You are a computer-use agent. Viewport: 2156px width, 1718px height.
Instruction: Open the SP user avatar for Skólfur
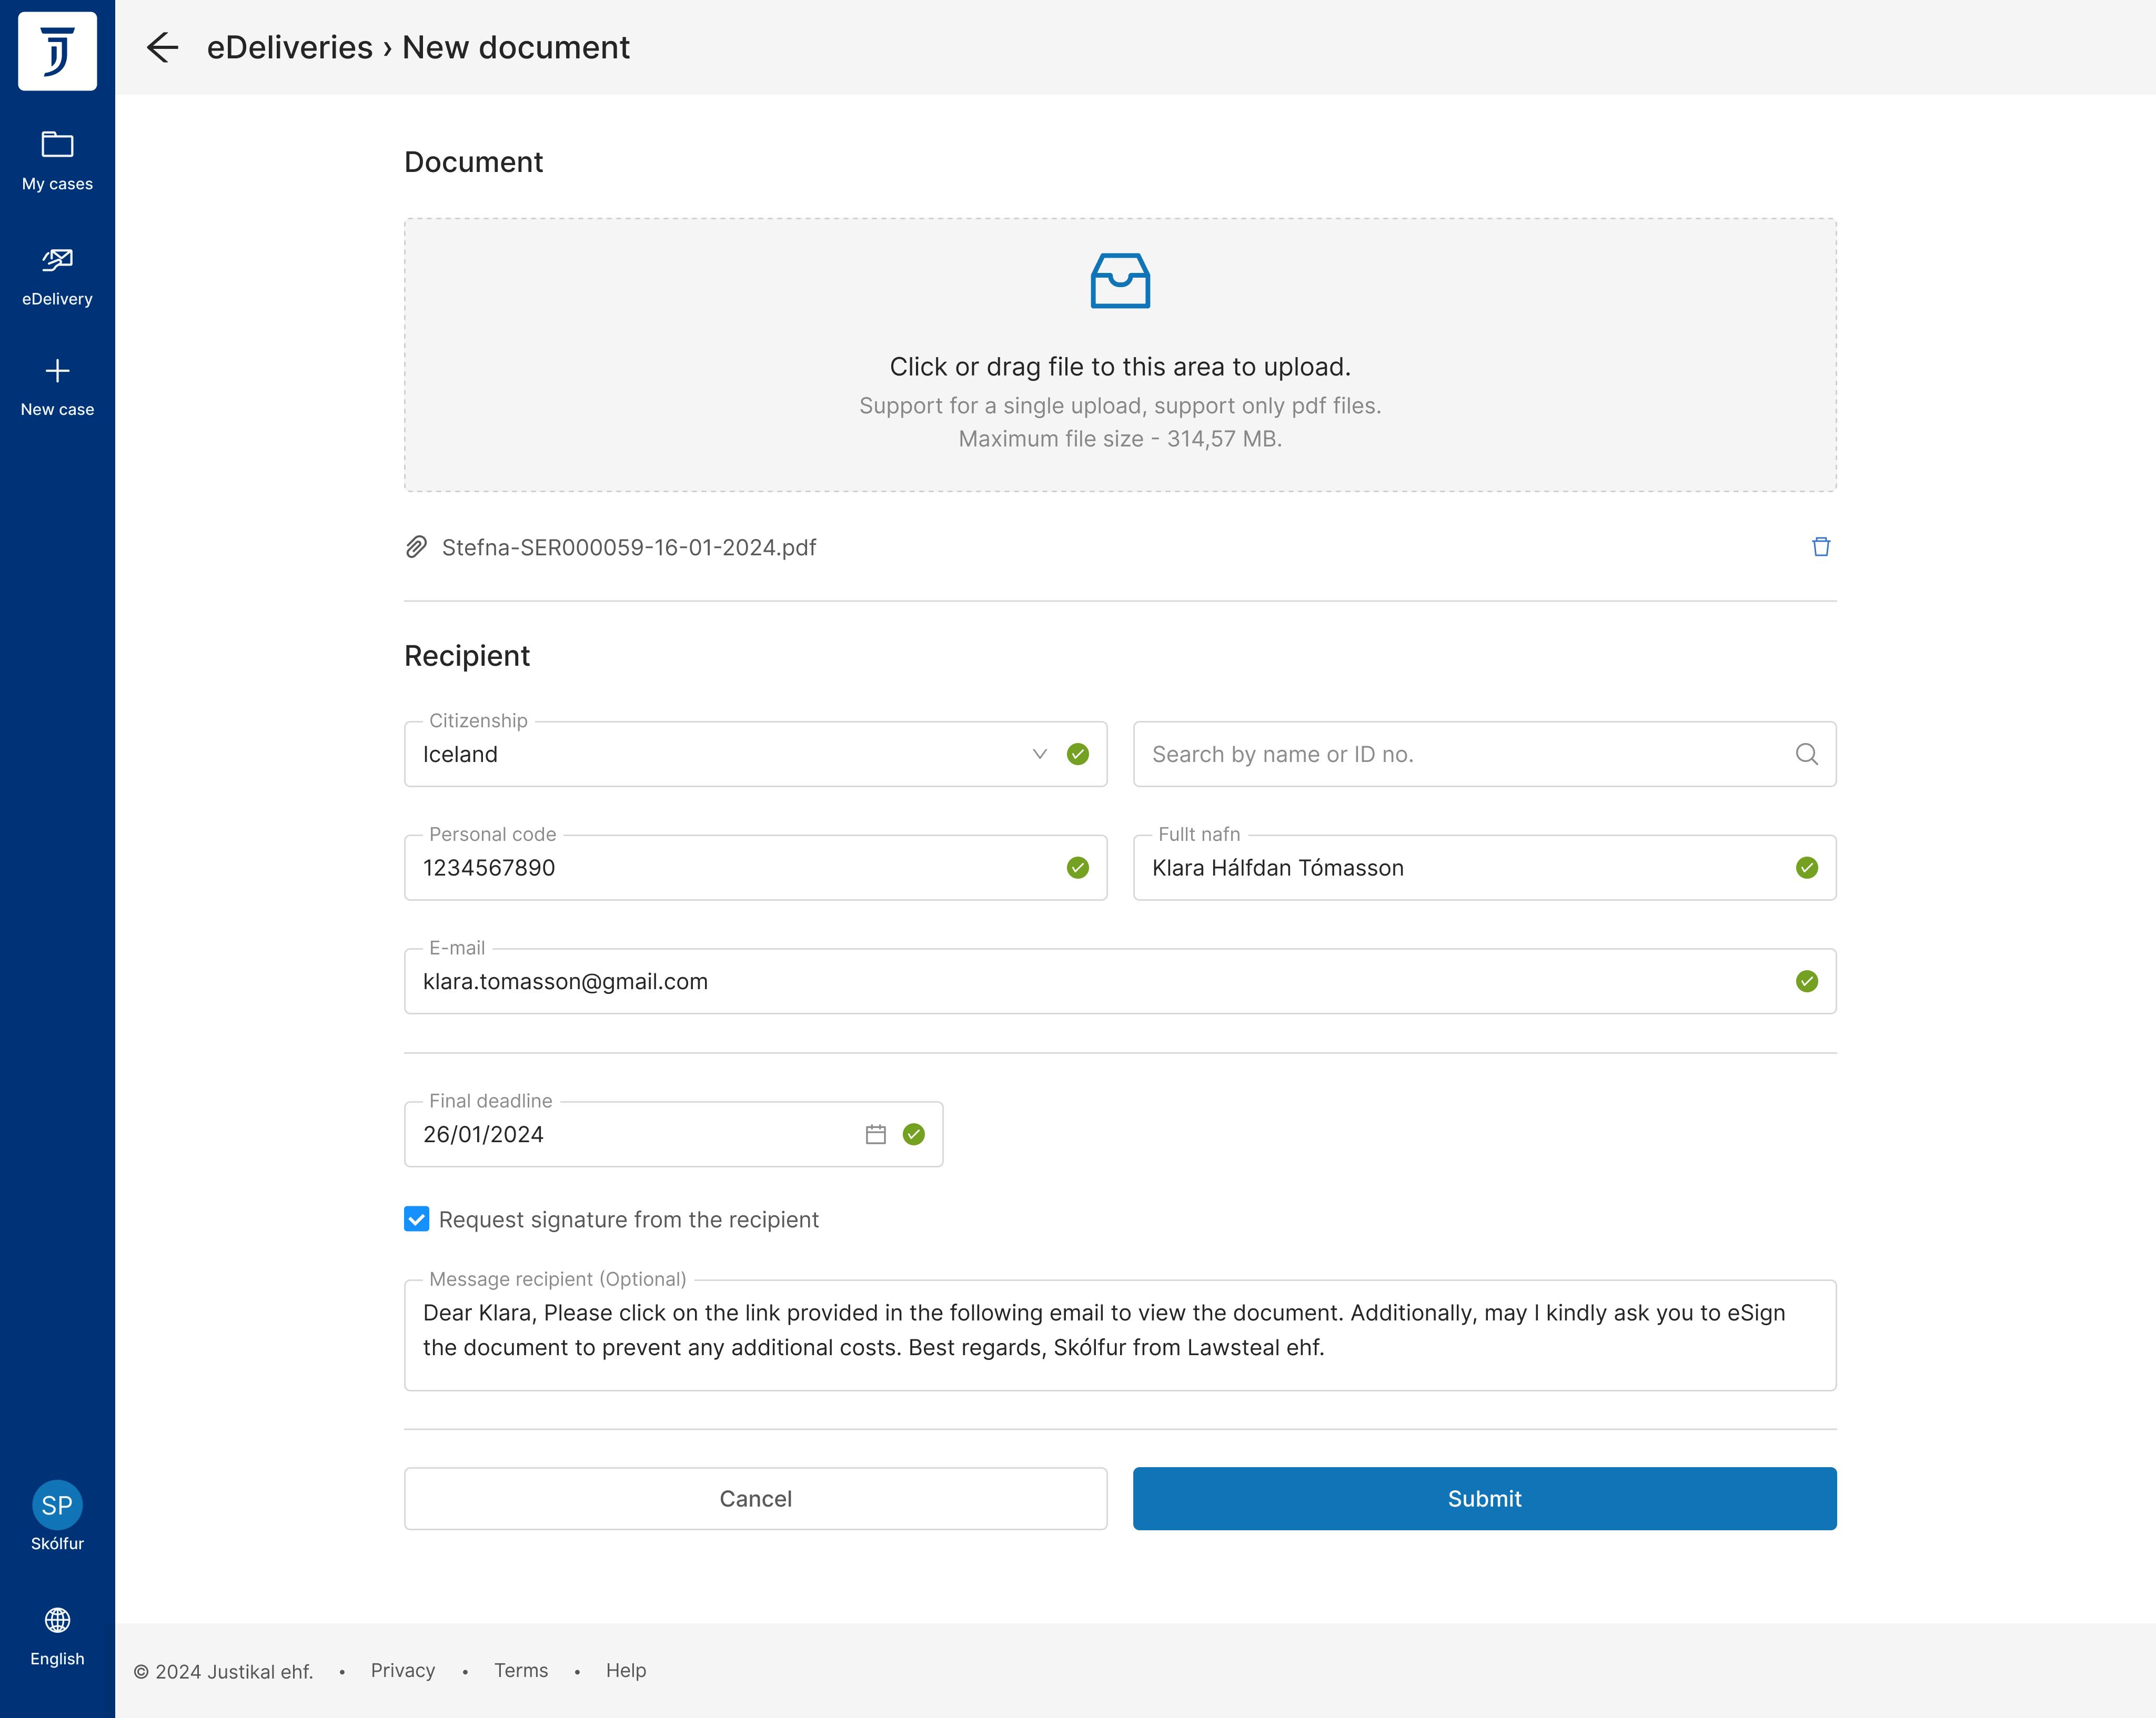coord(57,1504)
